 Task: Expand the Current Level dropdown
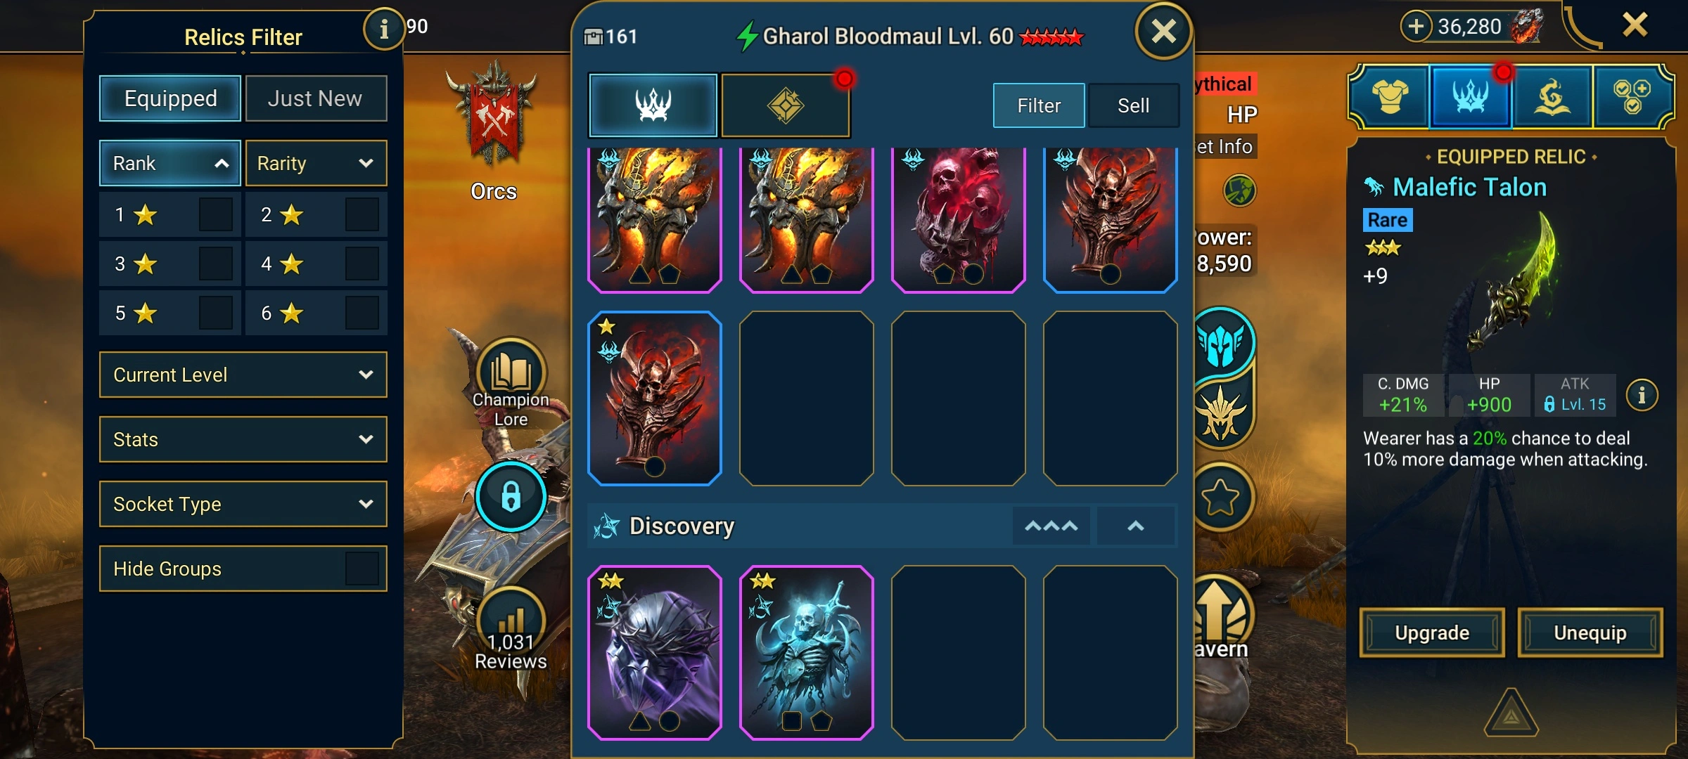pyautogui.click(x=243, y=375)
